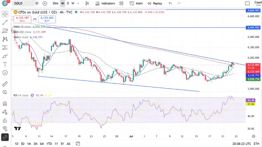Screen dimensions: 262x147
Task: Start bar Replay mode
Action: pos(155,3)
